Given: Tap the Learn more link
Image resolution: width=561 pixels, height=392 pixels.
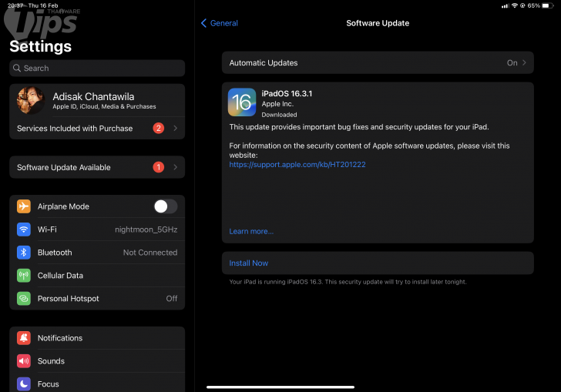Looking at the screenshot, I should click(251, 231).
